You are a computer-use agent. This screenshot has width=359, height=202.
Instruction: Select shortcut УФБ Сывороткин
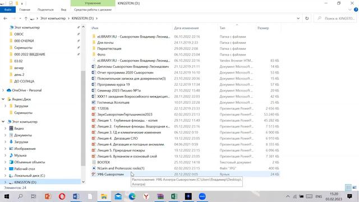111,175
